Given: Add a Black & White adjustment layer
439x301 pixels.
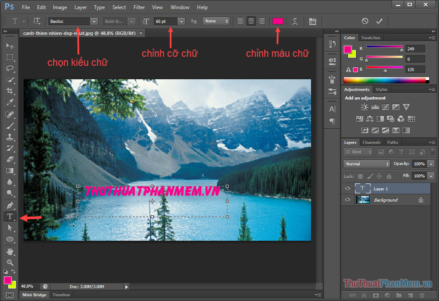Looking at the screenshot, I should pos(380,119).
